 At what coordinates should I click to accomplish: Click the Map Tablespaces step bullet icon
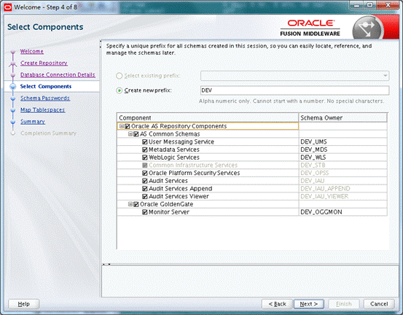coord(13,110)
